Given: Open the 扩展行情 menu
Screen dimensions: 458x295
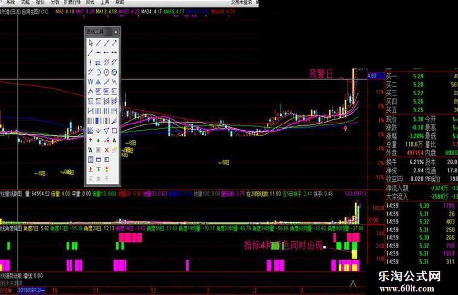Looking at the screenshot, I should 72,2.
